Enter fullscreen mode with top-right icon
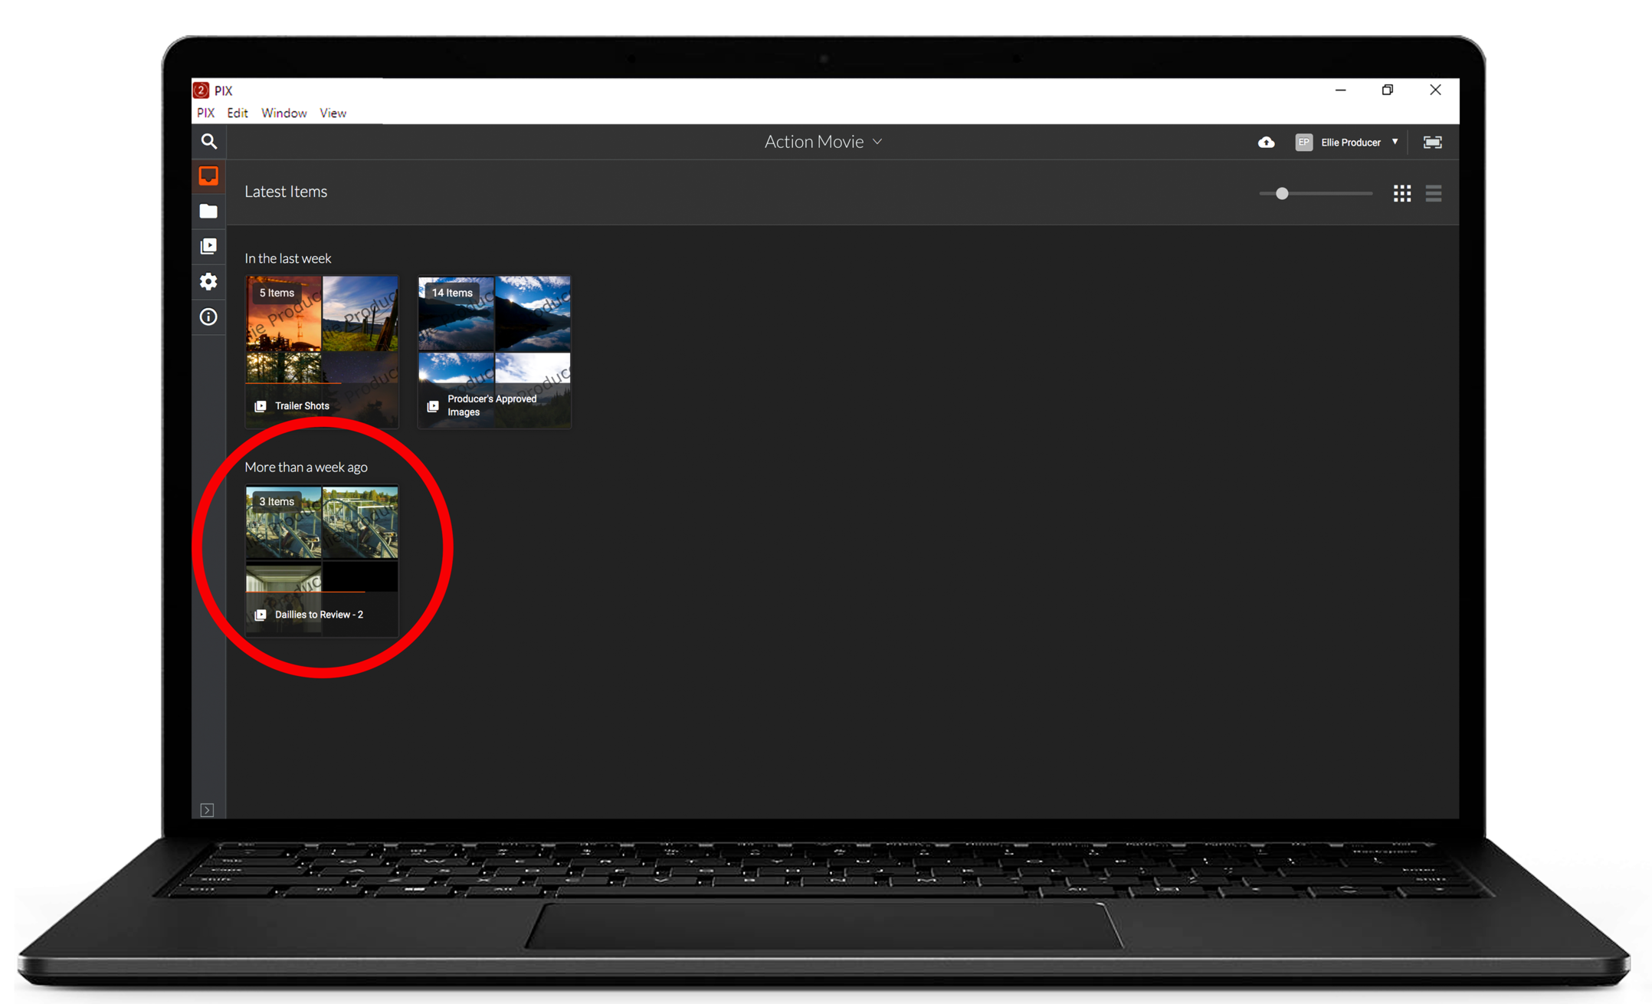Image resolution: width=1652 pixels, height=1004 pixels. coord(1431,143)
